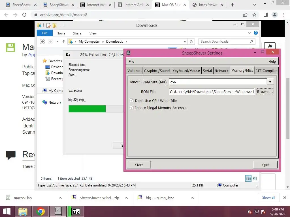Open SheepShaver Settings Help menu
Image resolution: width=290 pixels, height=217 pixels.
tap(272, 61)
